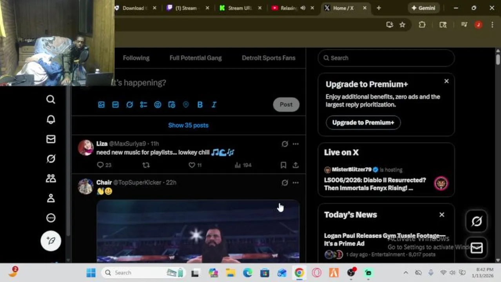Screen dimensions: 501x282
Task: Open MisterBlitzer79 live host name
Action: click(x=352, y=170)
